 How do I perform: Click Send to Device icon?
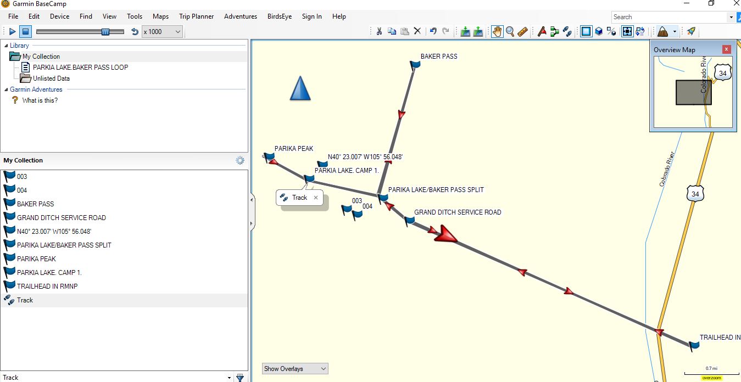pyautogui.click(x=478, y=32)
